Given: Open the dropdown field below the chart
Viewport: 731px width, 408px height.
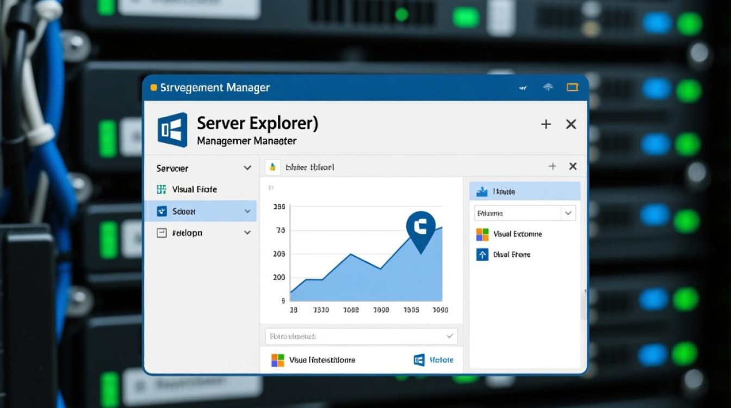Looking at the screenshot, I should [449, 337].
